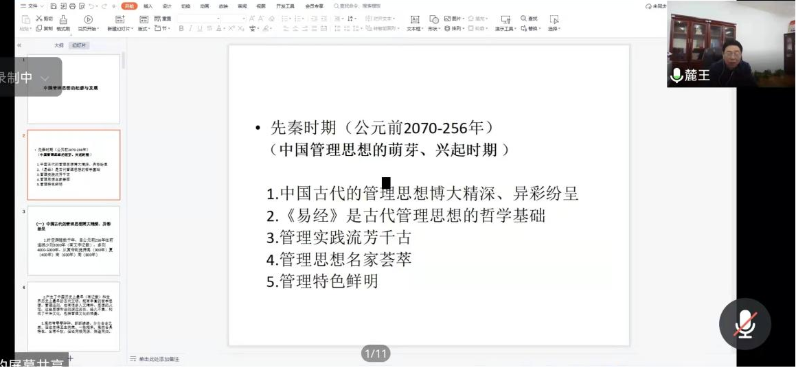Viewport: 796px width, 368px height.
Task: Open the 节 section dropdown
Action: click(x=163, y=28)
